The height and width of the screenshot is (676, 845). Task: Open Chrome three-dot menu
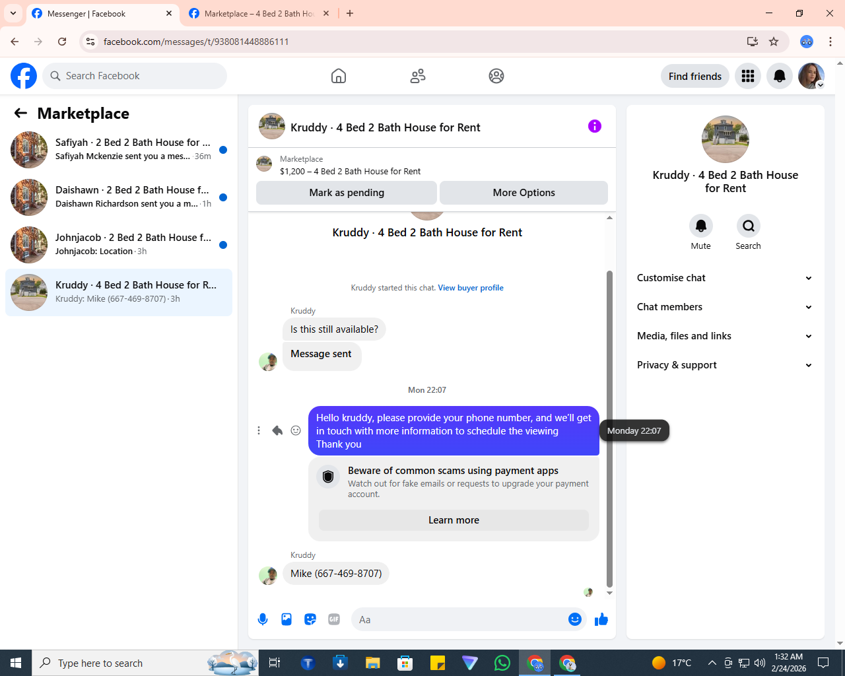pyautogui.click(x=830, y=42)
